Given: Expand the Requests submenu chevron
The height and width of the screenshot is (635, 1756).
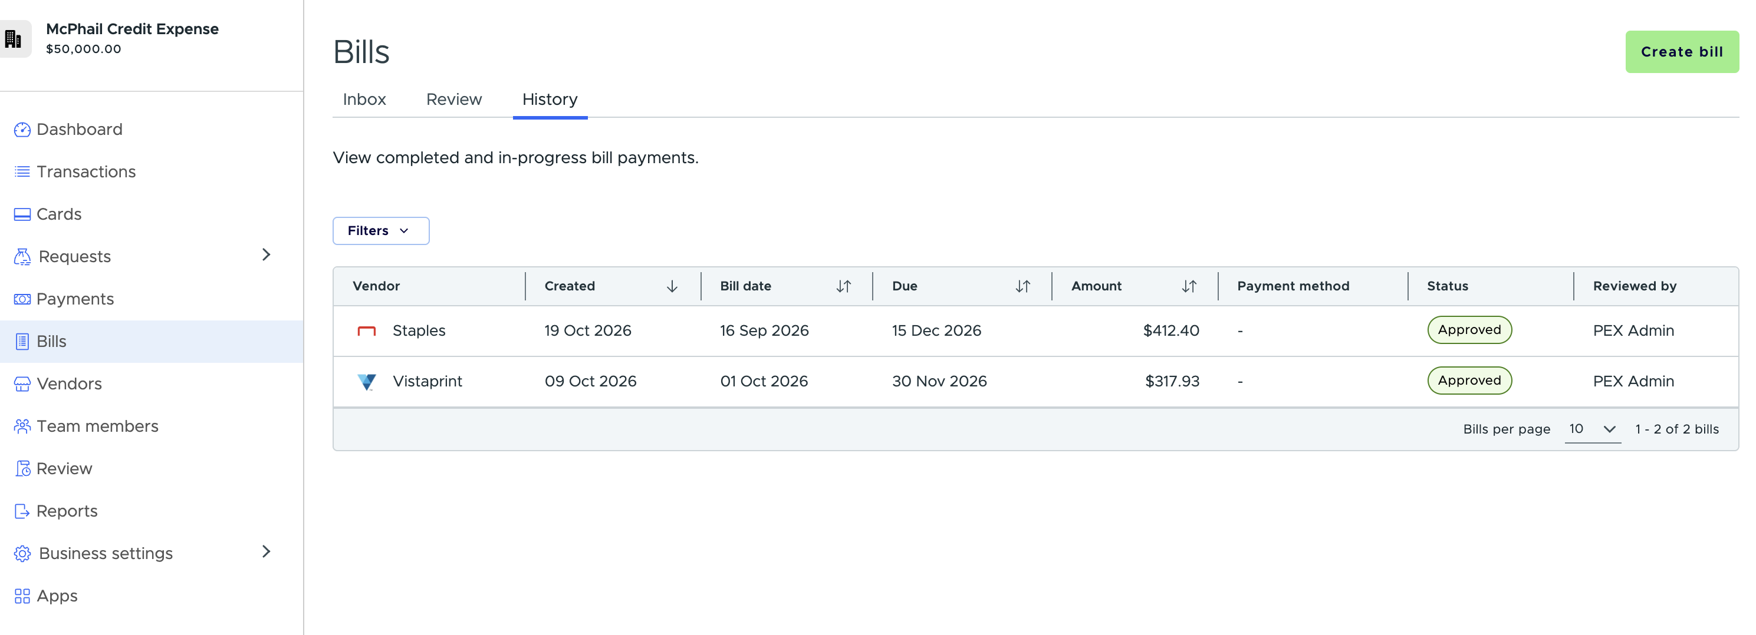Looking at the screenshot, I should point(267,255).
